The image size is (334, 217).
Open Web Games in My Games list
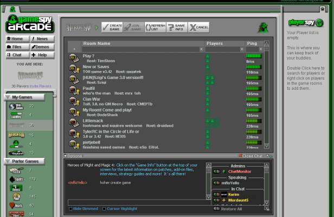coord(16,107)
